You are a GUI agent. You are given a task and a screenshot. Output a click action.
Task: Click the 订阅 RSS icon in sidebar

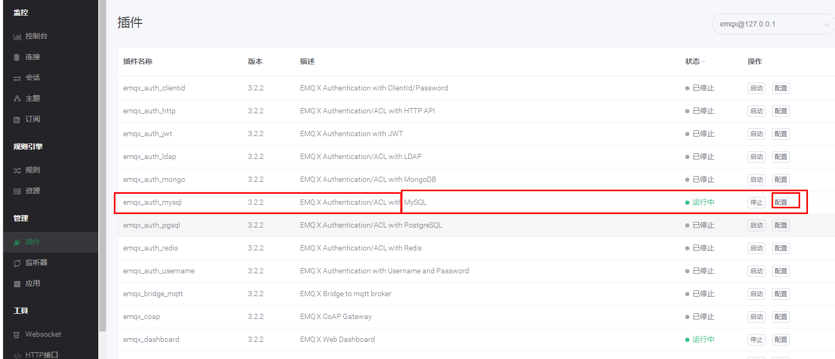point(17,119)
